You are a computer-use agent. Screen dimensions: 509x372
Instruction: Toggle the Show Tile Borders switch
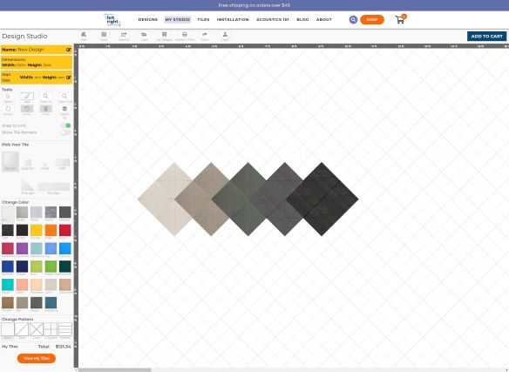[x=65, y=132]
